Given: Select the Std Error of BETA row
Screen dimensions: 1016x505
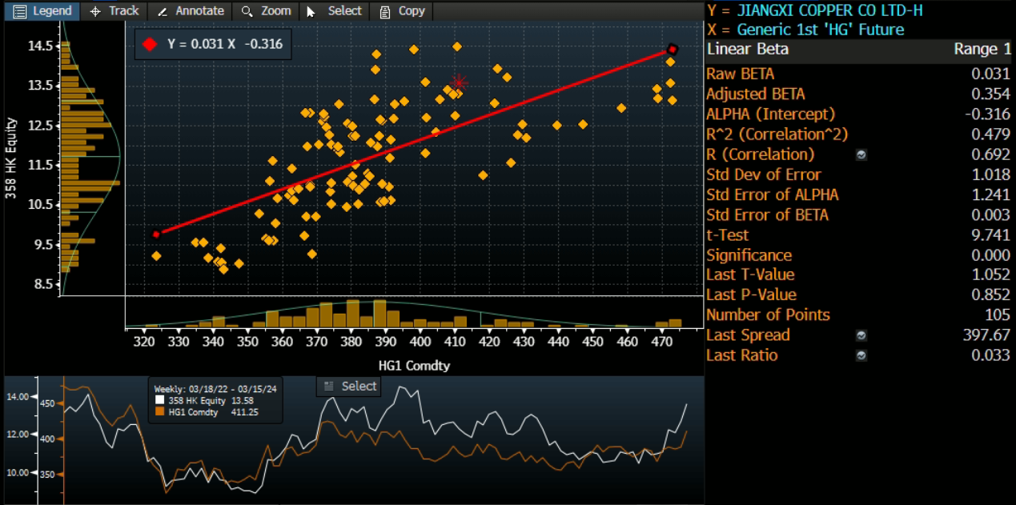Looking at the screenshot, I should (x=858, y=214).
